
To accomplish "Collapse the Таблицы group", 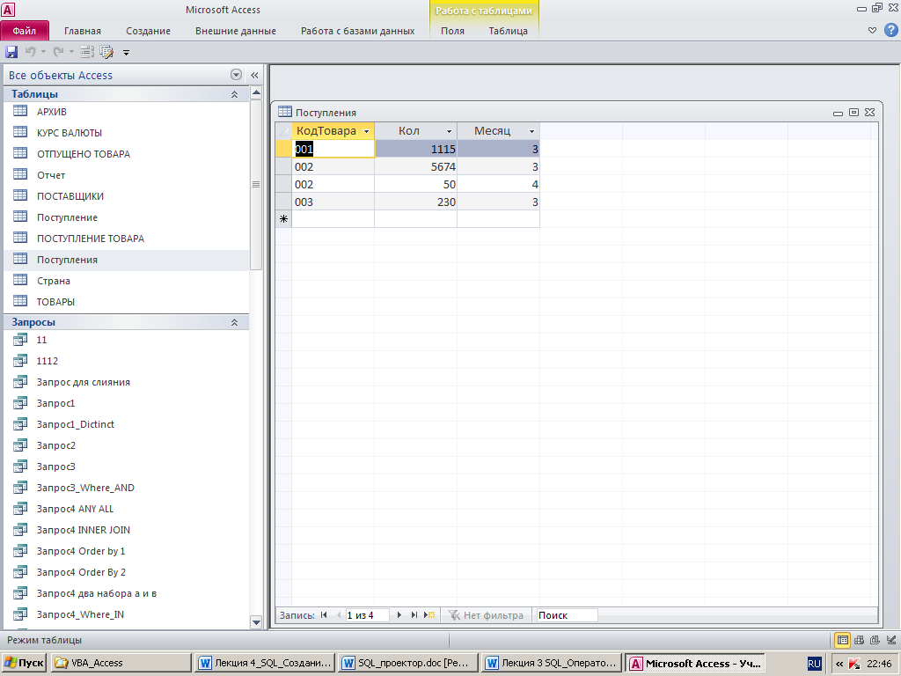I will point(234,94).
